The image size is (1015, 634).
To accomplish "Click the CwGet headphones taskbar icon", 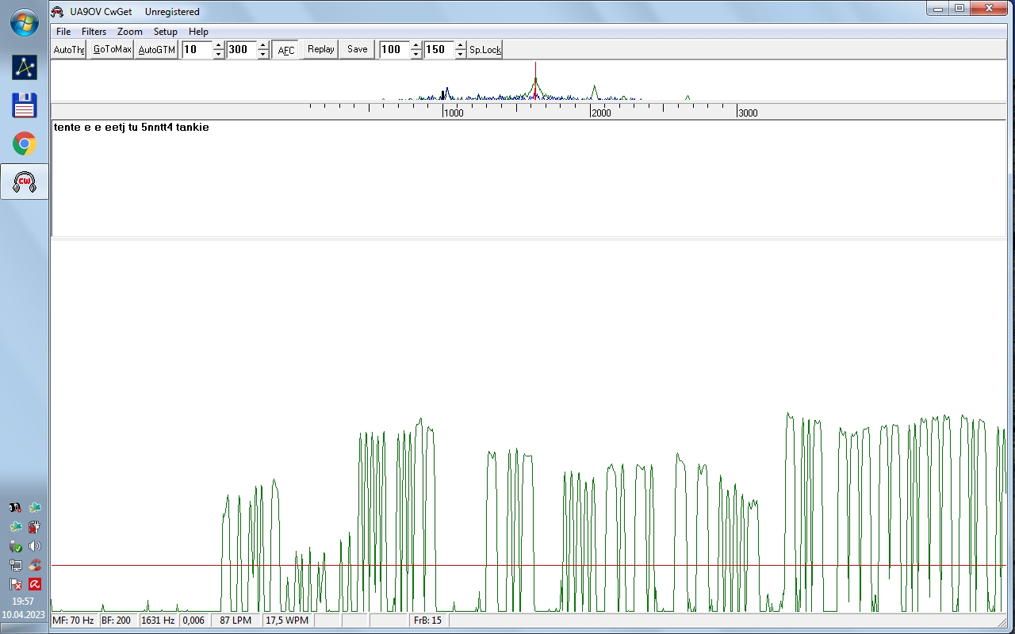I will [25, 182].
